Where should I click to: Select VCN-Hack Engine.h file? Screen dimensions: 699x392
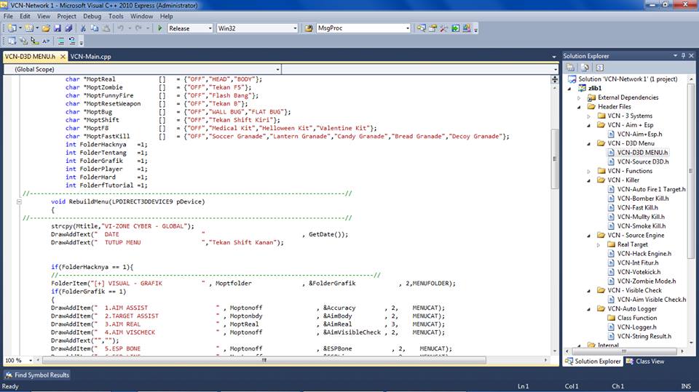(644, 254)
